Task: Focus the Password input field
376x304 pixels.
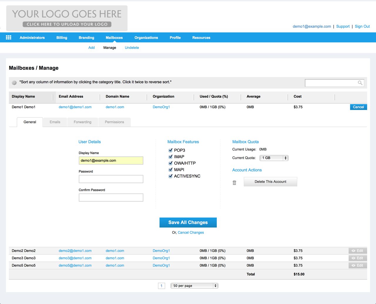Action: (x=111, y=179)
